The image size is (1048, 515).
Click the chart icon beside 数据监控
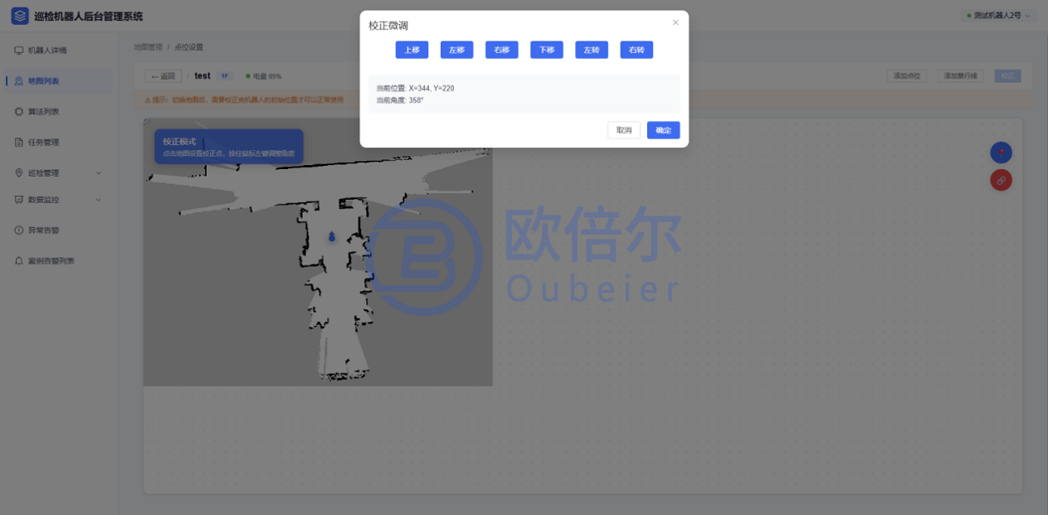pyautogui.click(x=19, y=200)
